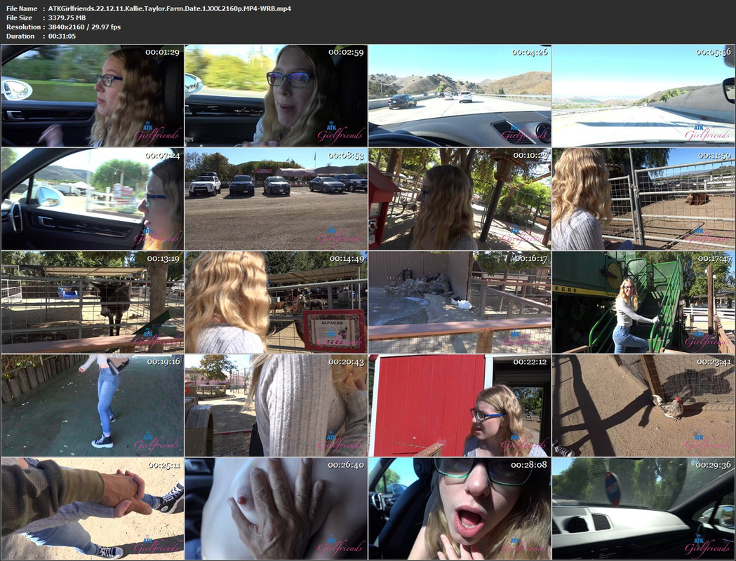Select the parking lot frame at 00:08:53
The image size is (736, 561).
[276, 199]
